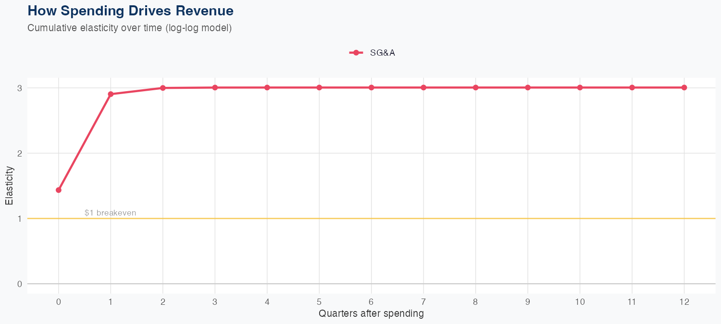Select the data point at quarter 0
Screen dimensions: 721x324
[x=59, y=190]
